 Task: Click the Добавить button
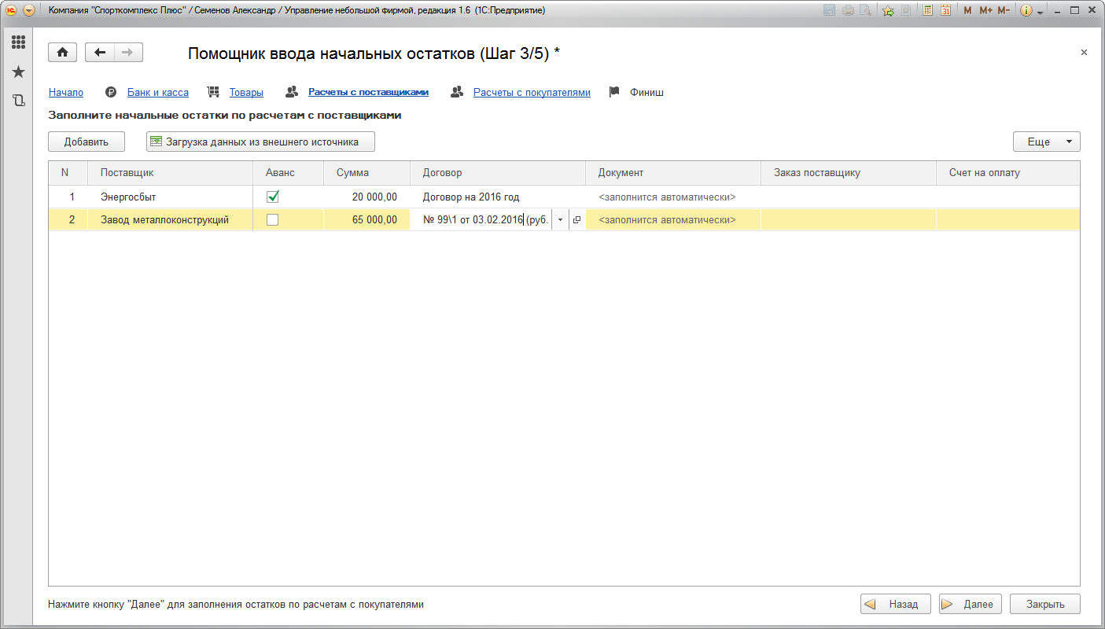[x=87, y=142]
